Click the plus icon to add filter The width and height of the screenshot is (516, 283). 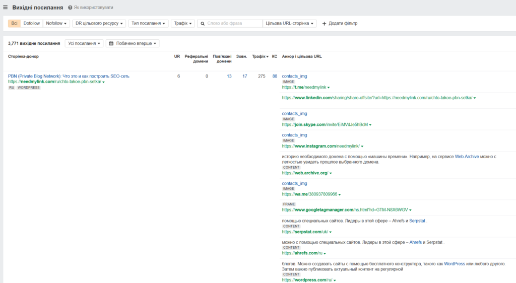tap(324, 24)
